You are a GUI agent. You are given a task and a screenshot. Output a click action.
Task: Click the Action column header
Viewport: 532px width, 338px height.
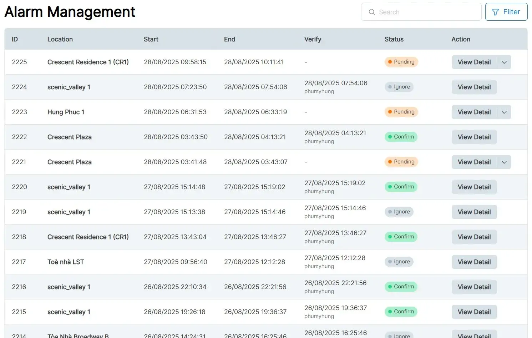pos(461,39)
